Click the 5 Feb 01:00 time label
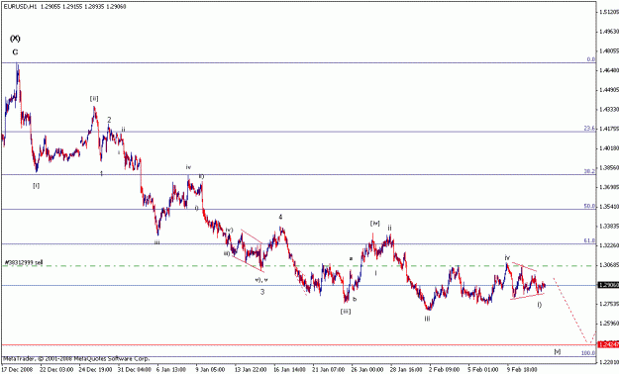This screenshot has height=374, width=619. pyautogui.click(x=483, y=370)
